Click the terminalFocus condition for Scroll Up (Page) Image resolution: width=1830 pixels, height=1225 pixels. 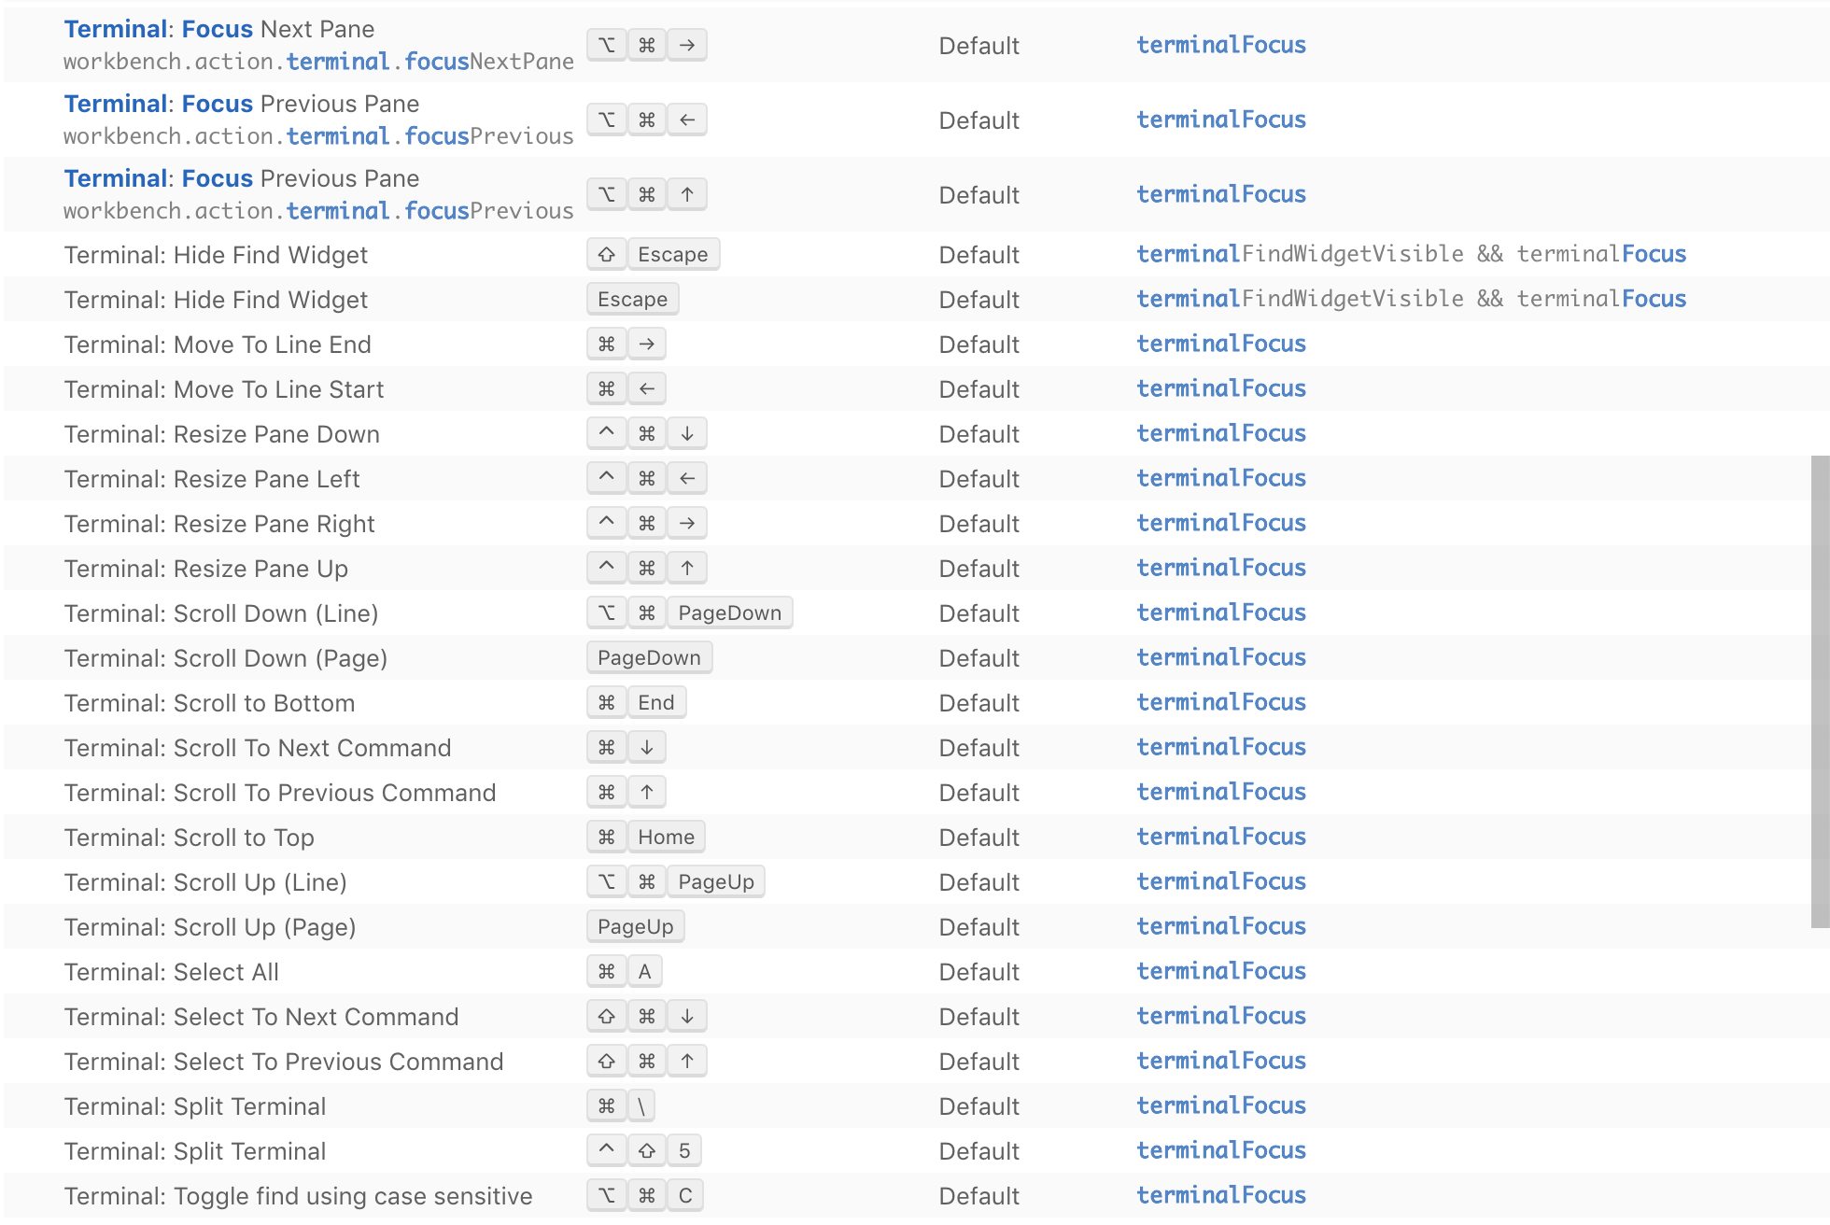[1220, 927]
